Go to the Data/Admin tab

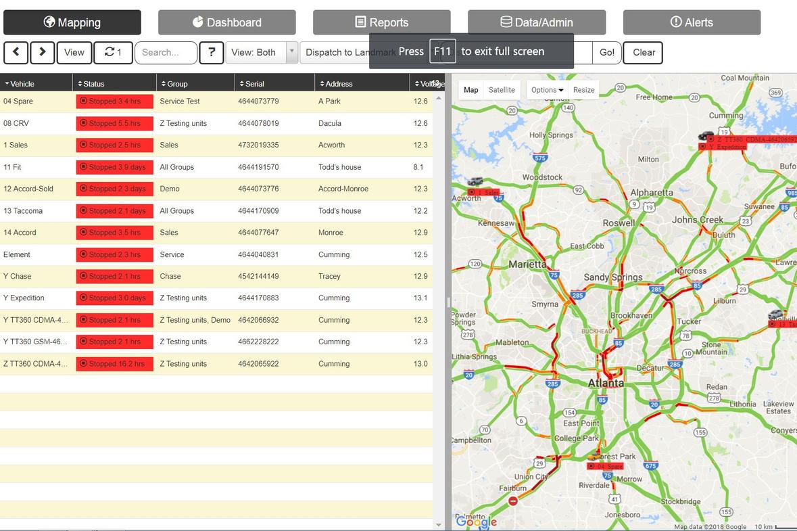click(x=537, y=22)
